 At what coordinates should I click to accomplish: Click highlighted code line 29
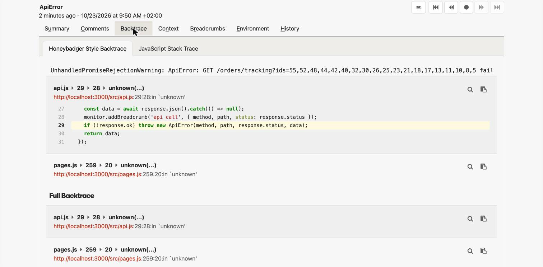tap(280, 125)
